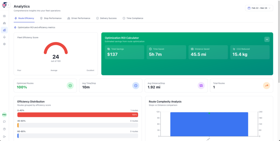Click the '1 routes' count label
Image resolution: width=280 pixels, height=141 pixels.
134,110
